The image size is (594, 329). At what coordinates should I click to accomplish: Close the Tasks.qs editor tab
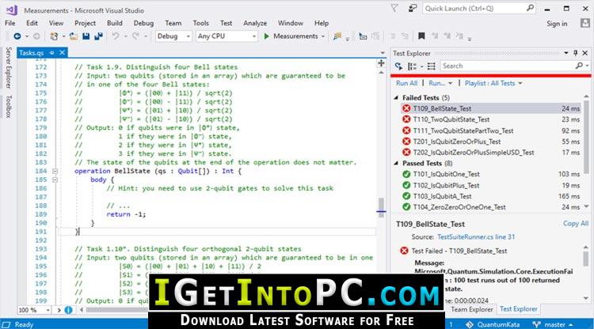coord(62,52)
